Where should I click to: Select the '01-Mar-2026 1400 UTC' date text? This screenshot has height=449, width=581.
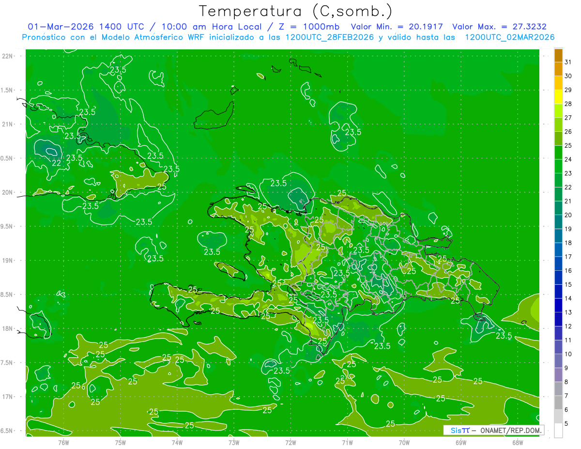pos(85,27)
